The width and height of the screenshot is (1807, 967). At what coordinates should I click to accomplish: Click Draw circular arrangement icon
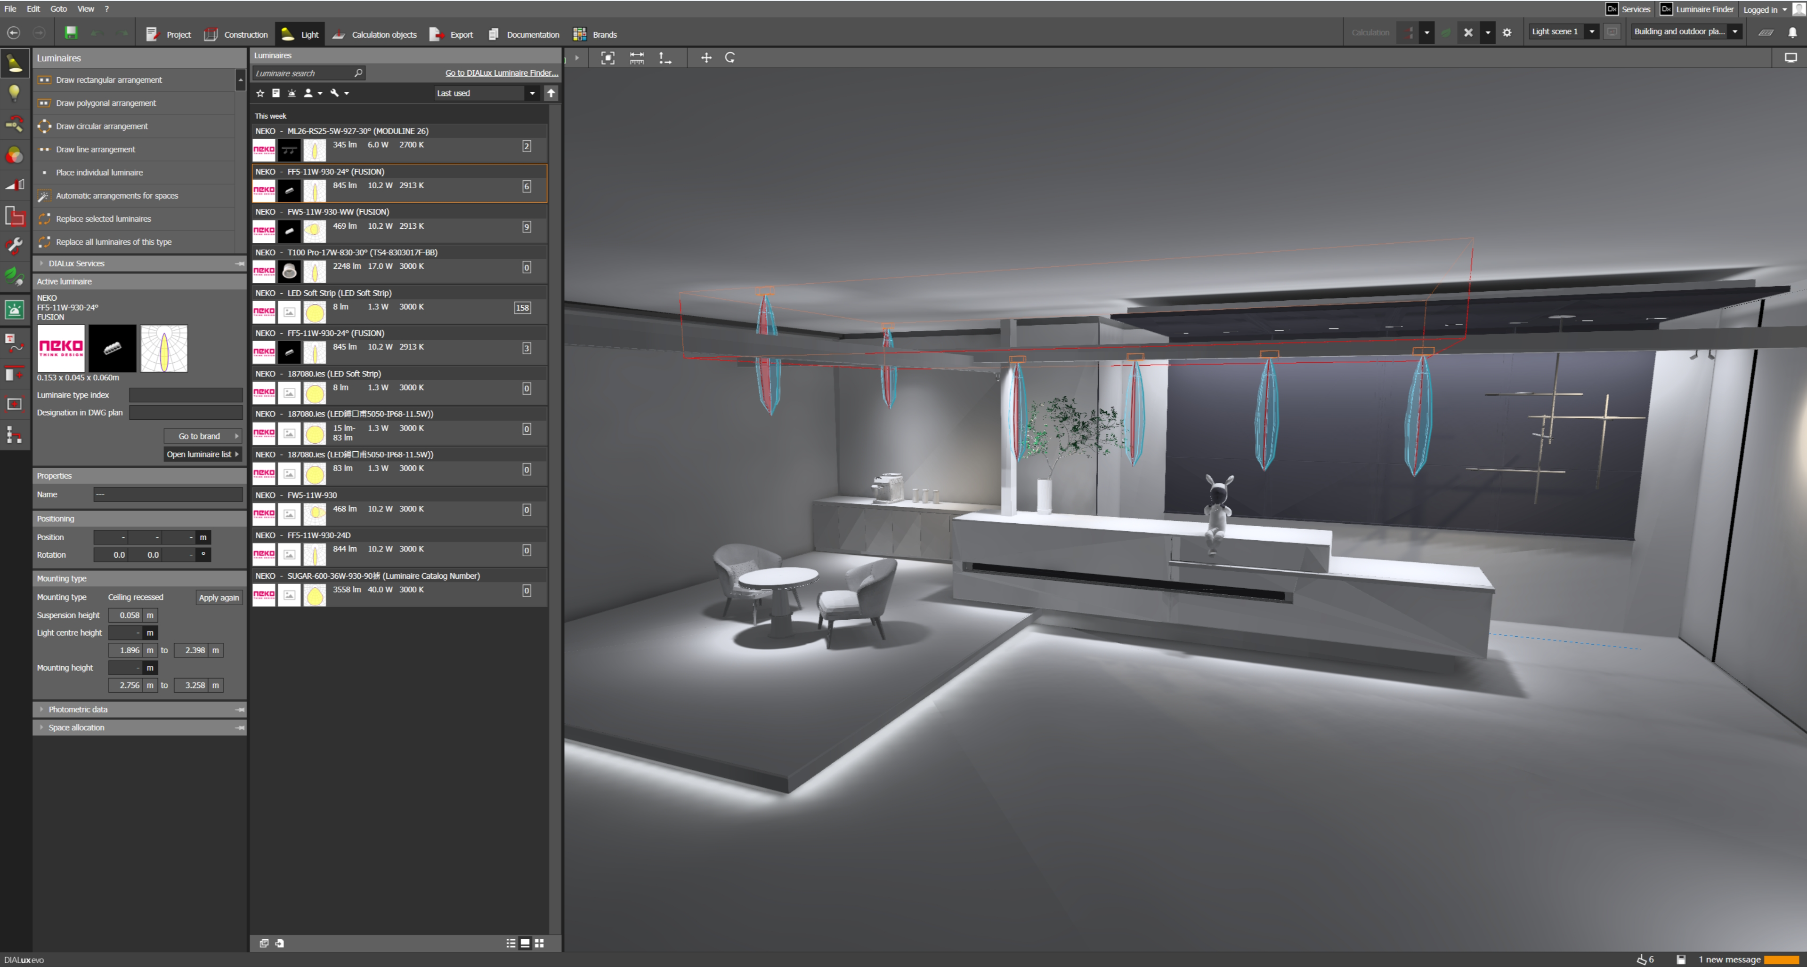pos(44,126)
